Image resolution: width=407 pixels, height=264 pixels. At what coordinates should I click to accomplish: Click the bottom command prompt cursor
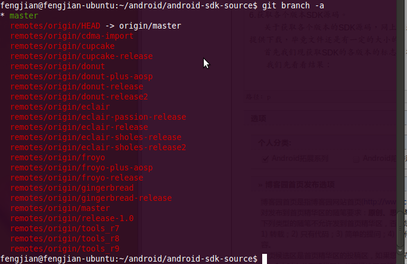point(263,259)
